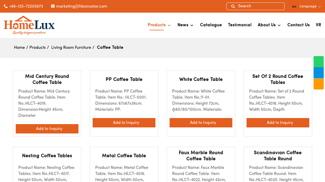Click Nesting Coffee Tables description HLCT-4017
Screen dimensions: 325x182
click(x=47, y=174)
